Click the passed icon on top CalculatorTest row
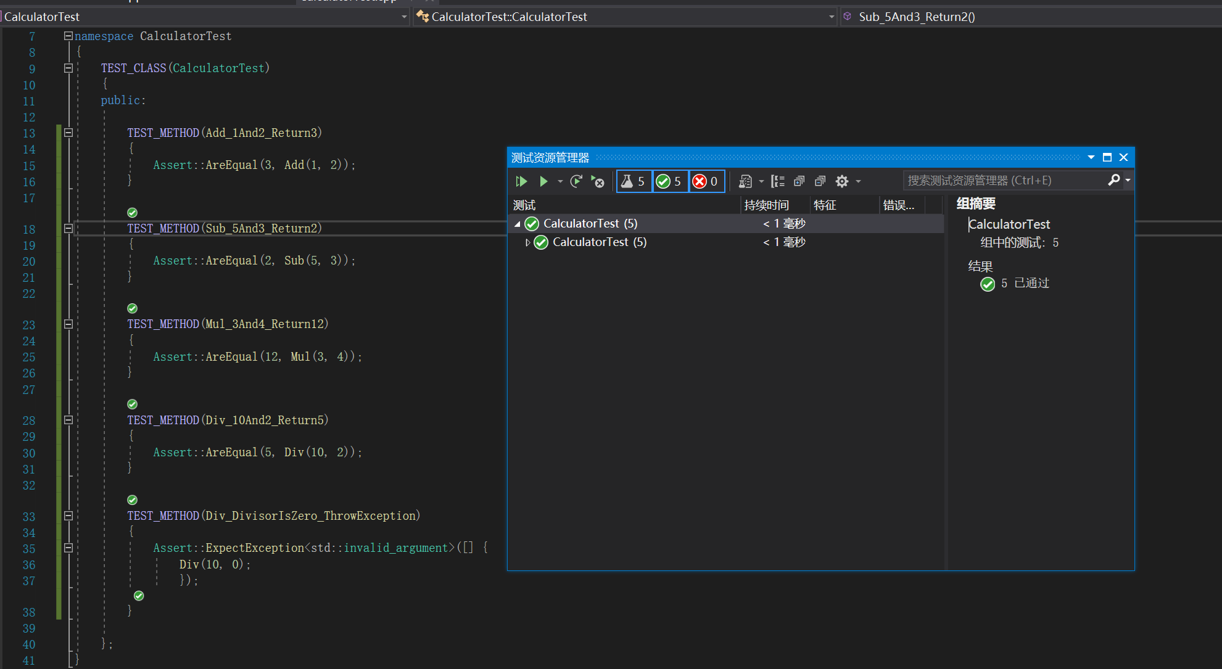Viewport: 1222px width, 669px height. [532, 224]
